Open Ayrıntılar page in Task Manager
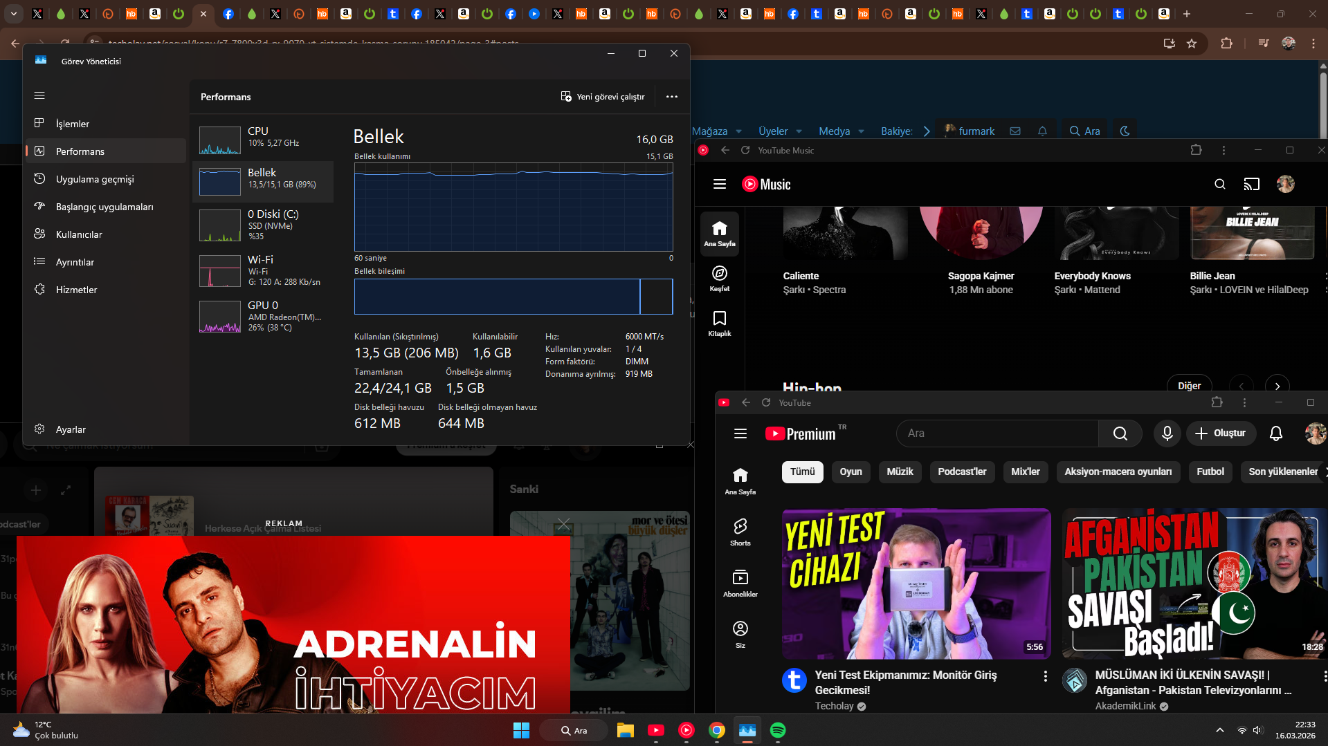The height and width of the screenshot is (746, 1328). tap(106, 262)
